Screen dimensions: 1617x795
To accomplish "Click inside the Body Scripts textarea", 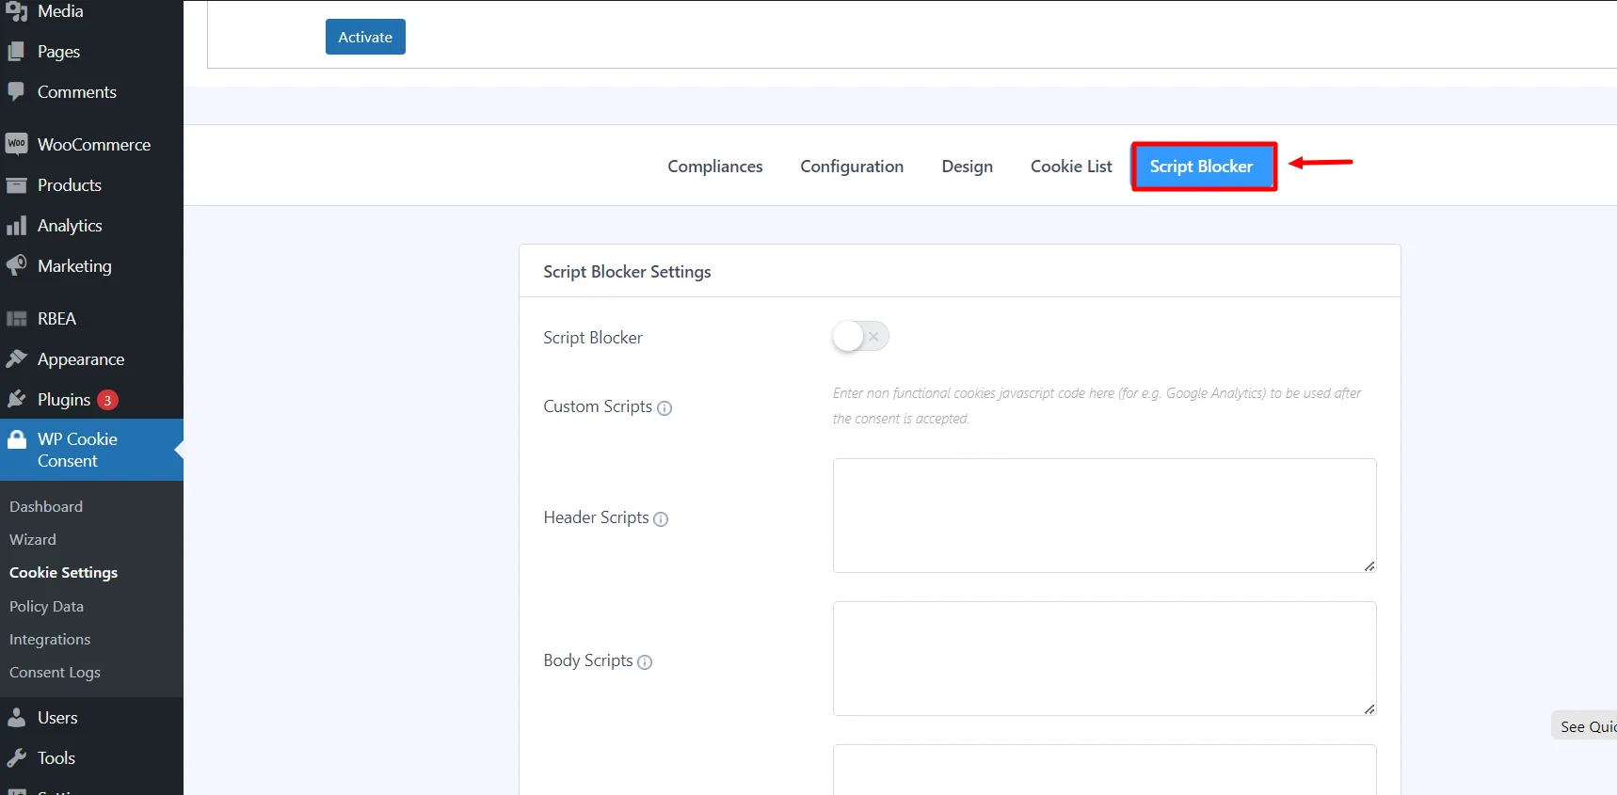I will 1104,659.
